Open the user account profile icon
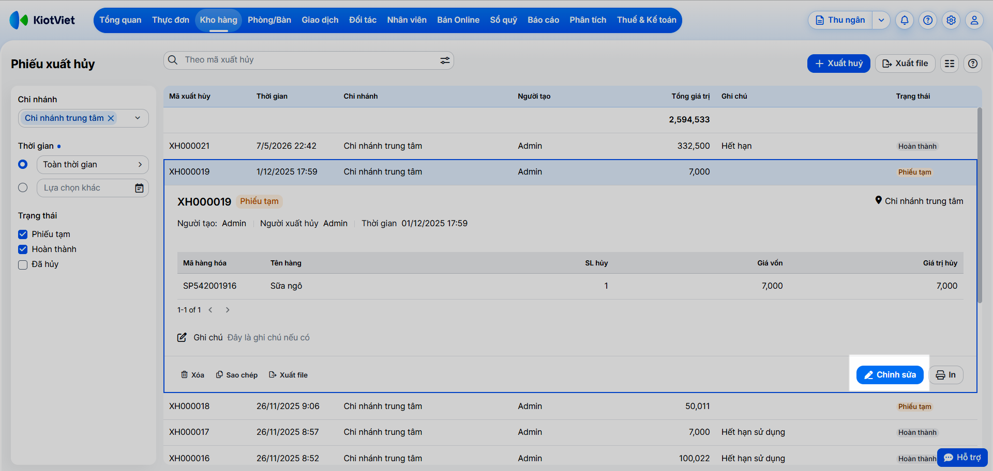Viewport: 993px width, 471px height. (974, 20)
